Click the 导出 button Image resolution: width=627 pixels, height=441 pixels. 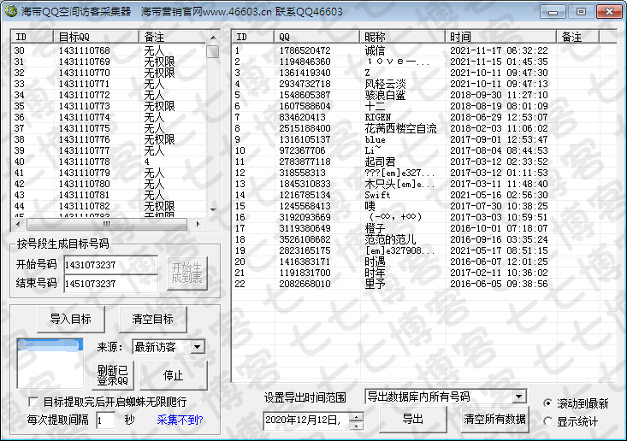(x=412, y=419)
